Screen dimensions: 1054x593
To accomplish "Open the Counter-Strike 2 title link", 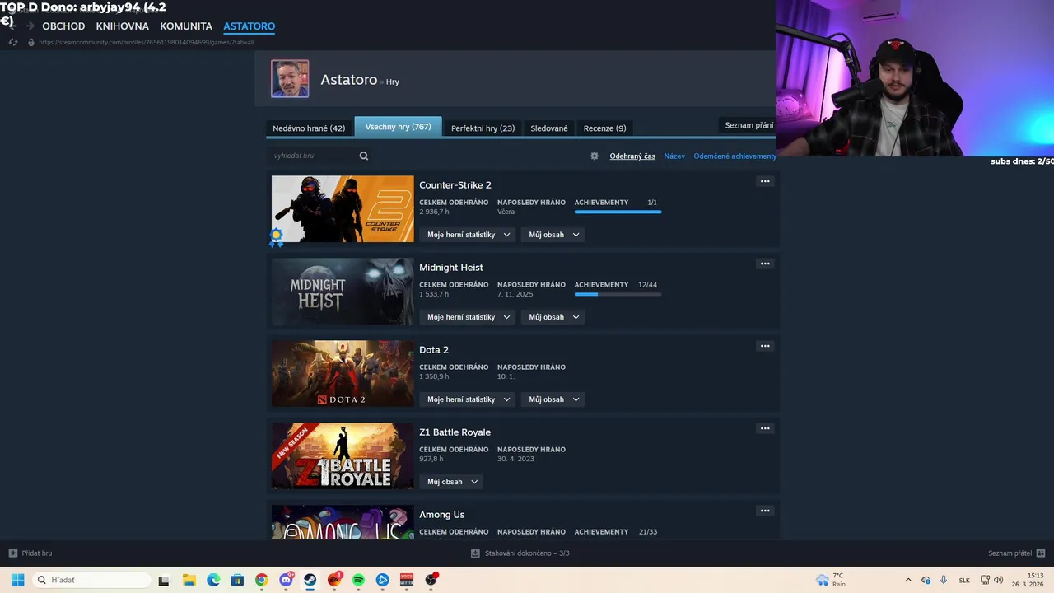I will point(455,184).
